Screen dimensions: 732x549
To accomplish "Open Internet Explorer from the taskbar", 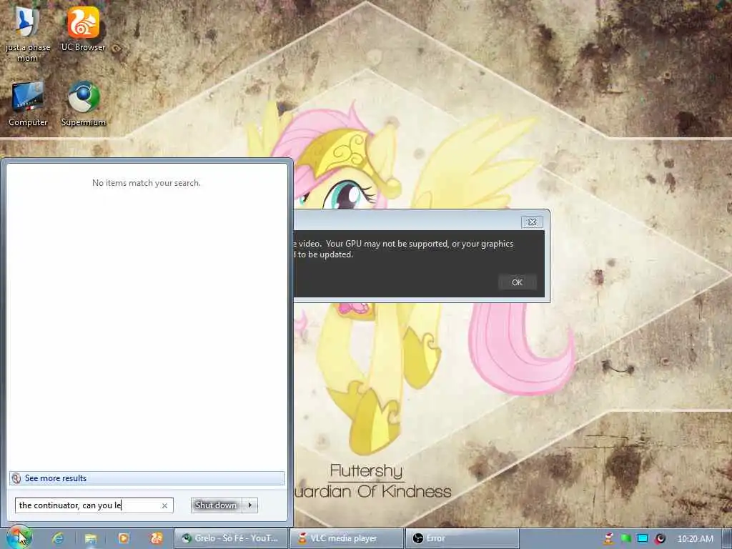I will 59,538.
